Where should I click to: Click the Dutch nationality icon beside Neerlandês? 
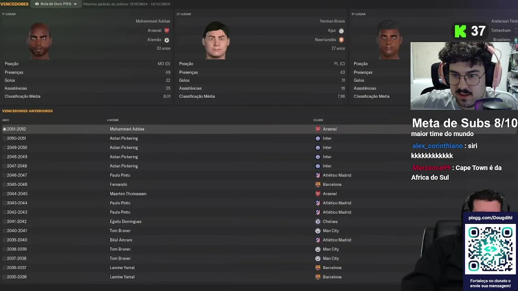click(341, 40)
